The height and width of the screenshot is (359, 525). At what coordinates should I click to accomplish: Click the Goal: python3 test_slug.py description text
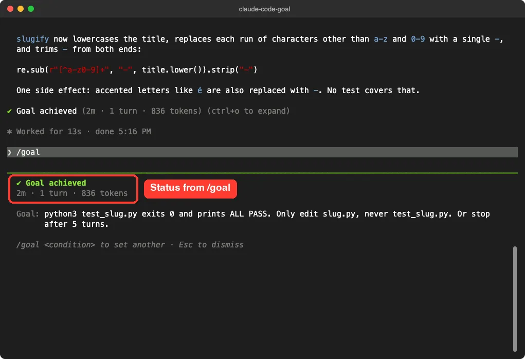coord(253,219)
